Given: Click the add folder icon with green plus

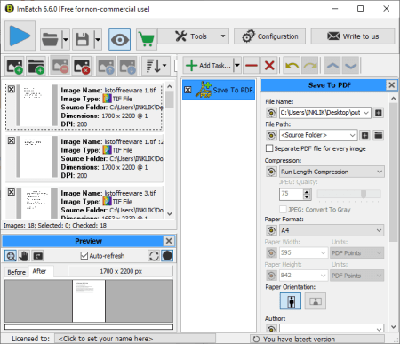Looking at the screenshot, I should click(x=36, y=66).
